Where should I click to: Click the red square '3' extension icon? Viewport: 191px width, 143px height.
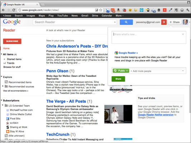point(164,10)
